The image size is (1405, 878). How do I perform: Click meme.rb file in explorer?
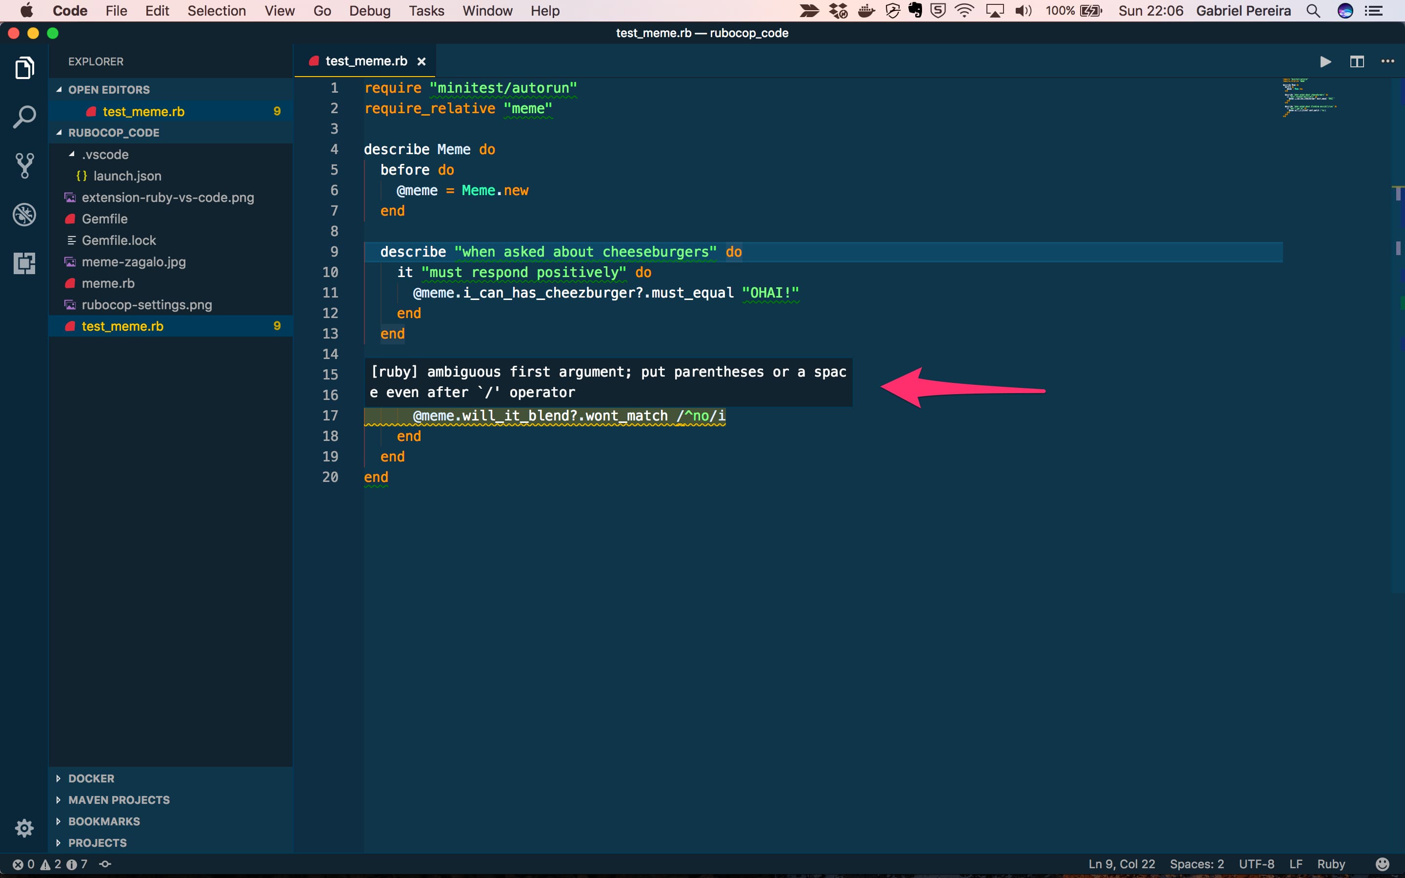point(107,283)
